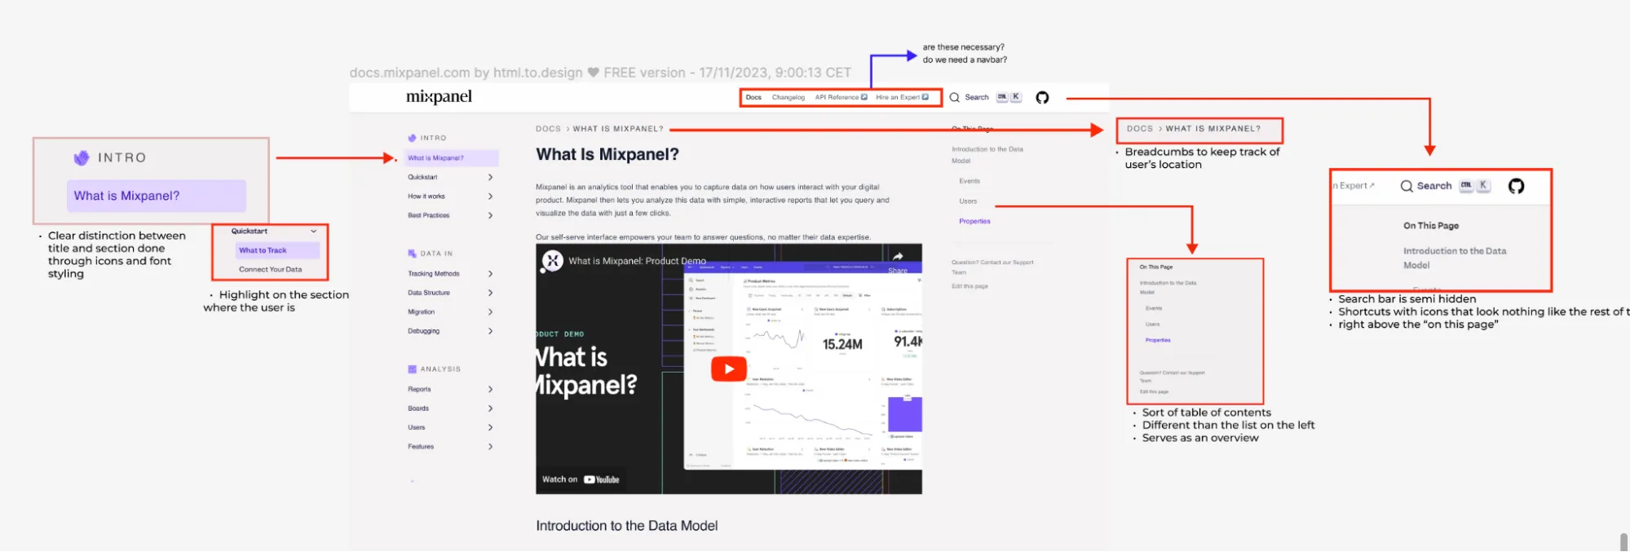Select the note 'Sort of table of contents'
Screen dimensions: 1630x552
1206,413
